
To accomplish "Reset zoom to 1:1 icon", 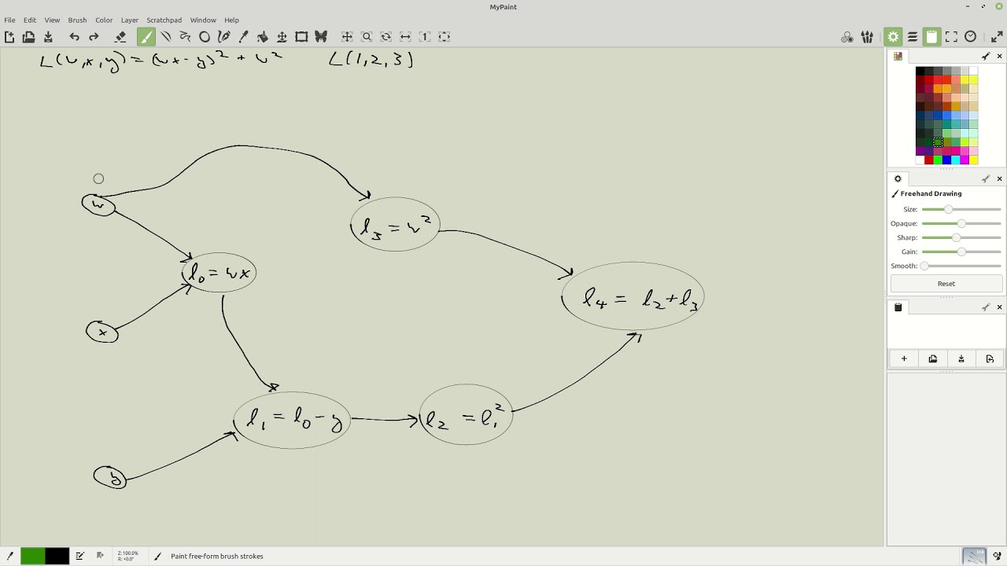I will (425, 37).
